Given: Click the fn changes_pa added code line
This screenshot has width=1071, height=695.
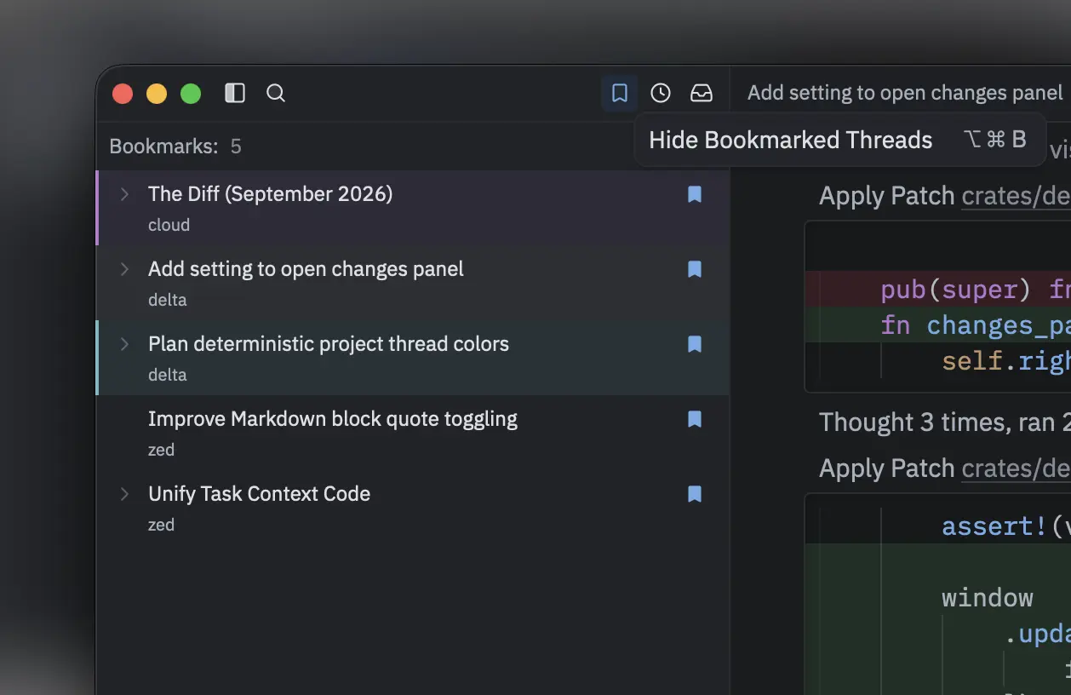Looking at the screenshot, I should 938,325.
